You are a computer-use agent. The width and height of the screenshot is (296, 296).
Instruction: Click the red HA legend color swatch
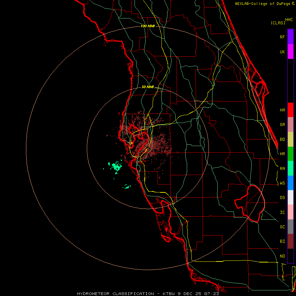(x=290, y=110)
